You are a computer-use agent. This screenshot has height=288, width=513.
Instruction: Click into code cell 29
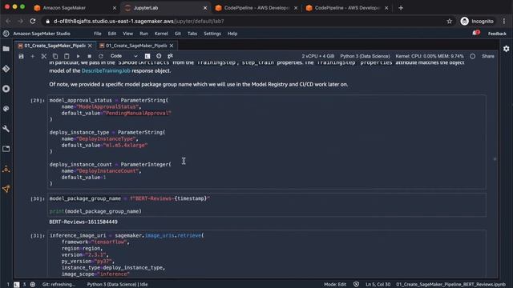coord(267,142)
